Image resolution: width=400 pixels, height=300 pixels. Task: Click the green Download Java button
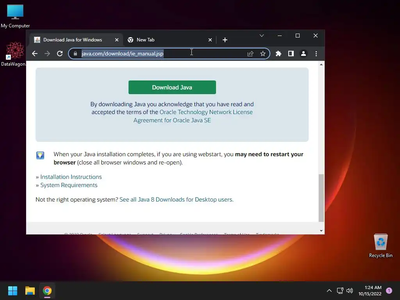pyautogui.click(x=172, y=87)
